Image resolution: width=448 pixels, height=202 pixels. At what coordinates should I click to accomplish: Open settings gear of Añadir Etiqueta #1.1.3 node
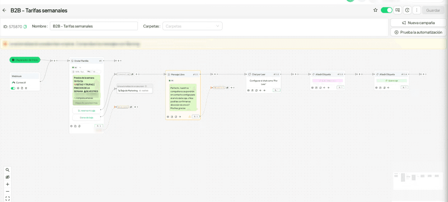point(312,88)
